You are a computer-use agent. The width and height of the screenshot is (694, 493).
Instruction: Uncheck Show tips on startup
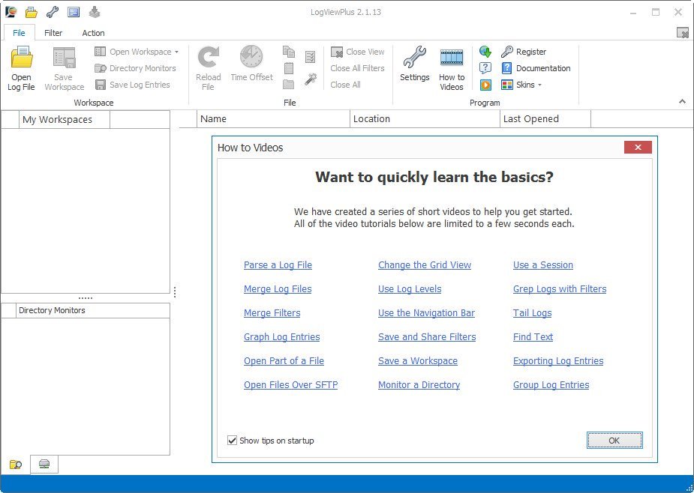tap(233, 441)
